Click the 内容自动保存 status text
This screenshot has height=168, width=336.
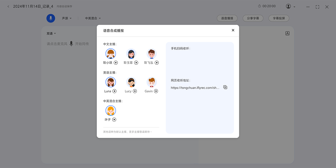point(64,6)
